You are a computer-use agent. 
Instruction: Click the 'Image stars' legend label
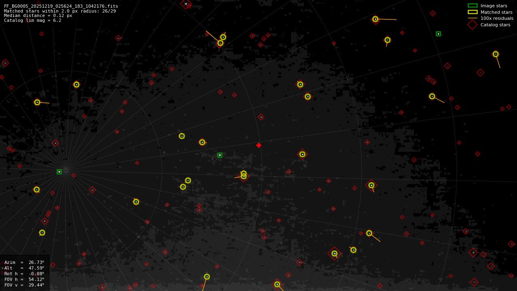pos(494,6)
